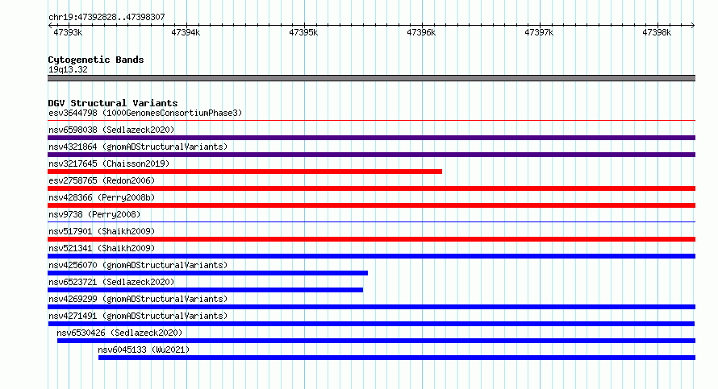Click the 47396k ruler label
The width and height of the screenshot is (718, 389).
[421, 32]
